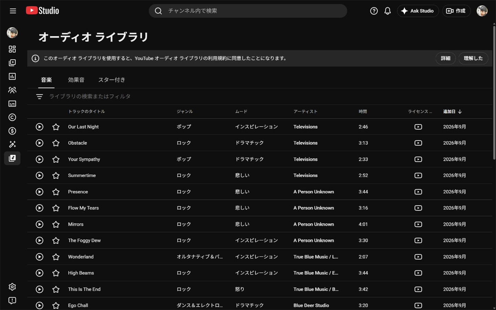This screenshot has width=496, height=310.
Task: Play the track Flow My Tears
Action: click(40, 208)
